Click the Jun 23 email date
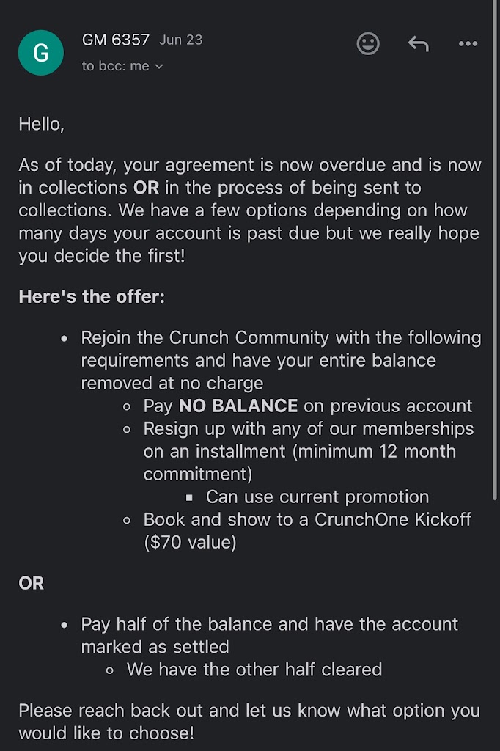This screenshot has width=500, height=751. click(180, 40)
